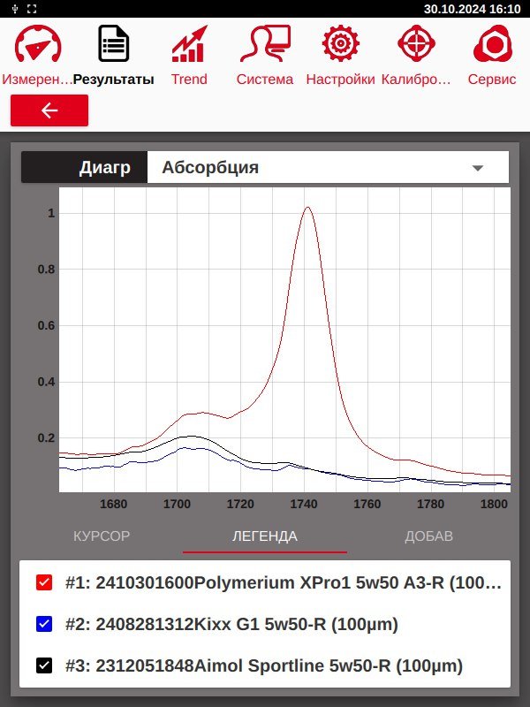Viewport: 530px width, 707px height.
Task: Click the x-axis label 1800
Action: [x=494, y=504]
